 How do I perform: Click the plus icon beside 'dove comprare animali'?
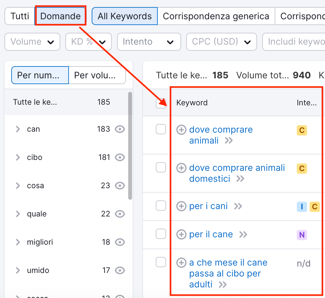[x=181, y=130]
